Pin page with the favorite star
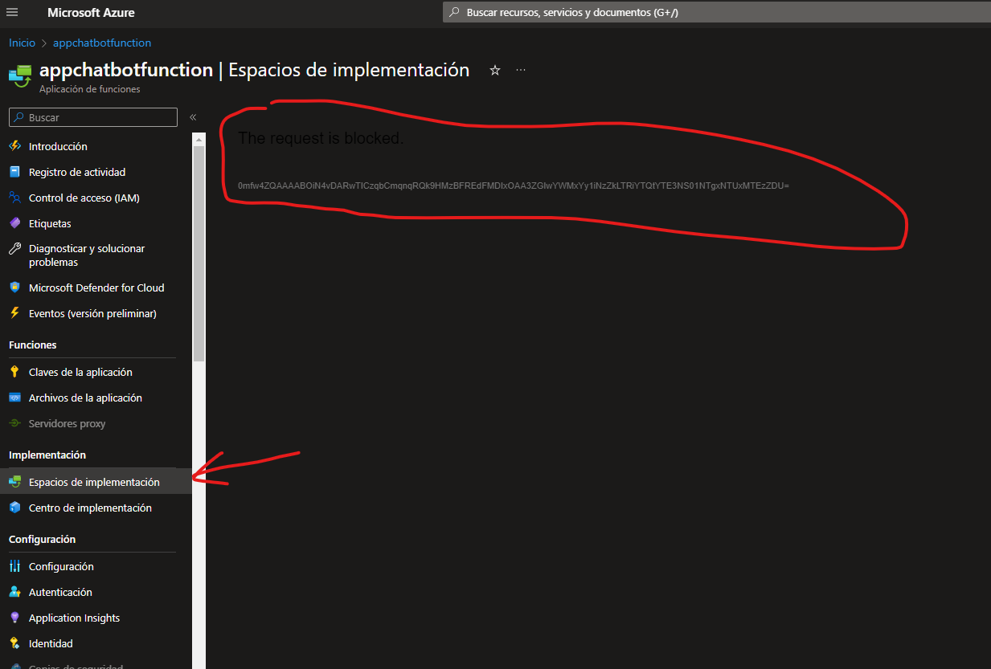The image size is (991, 669). point(495,71)
